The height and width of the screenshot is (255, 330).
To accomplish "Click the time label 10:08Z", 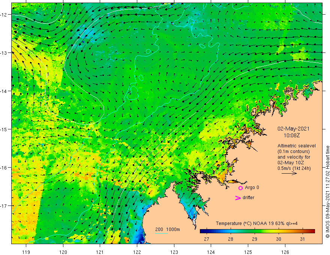I will click(x=292, y=135).
